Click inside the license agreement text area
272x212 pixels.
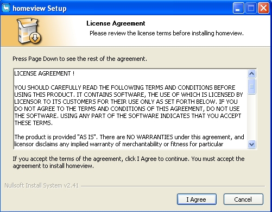[130, 109]
